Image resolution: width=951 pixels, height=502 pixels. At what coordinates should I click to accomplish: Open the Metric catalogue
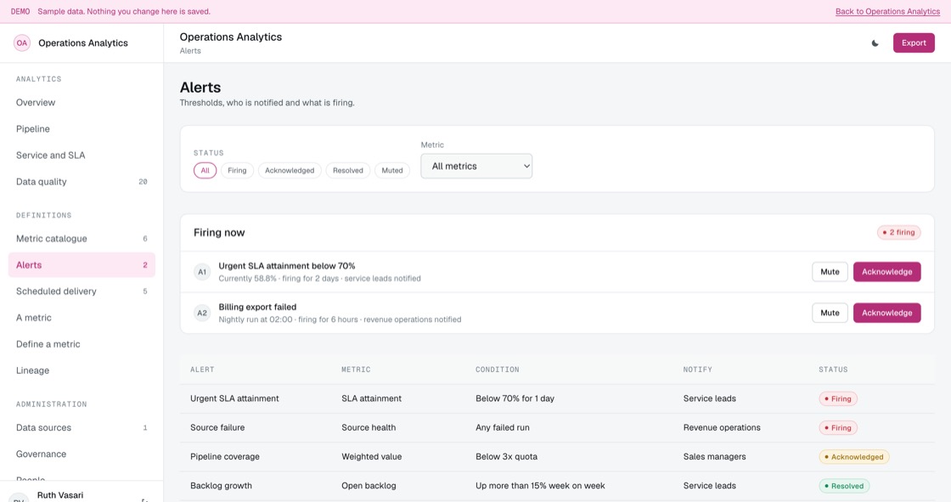pos(82,239)
